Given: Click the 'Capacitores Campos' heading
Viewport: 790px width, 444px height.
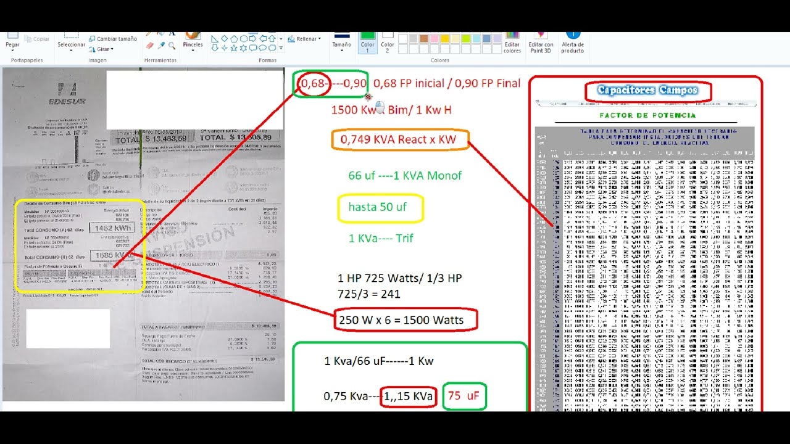Looking at the screenshot, I should point(647,90).
